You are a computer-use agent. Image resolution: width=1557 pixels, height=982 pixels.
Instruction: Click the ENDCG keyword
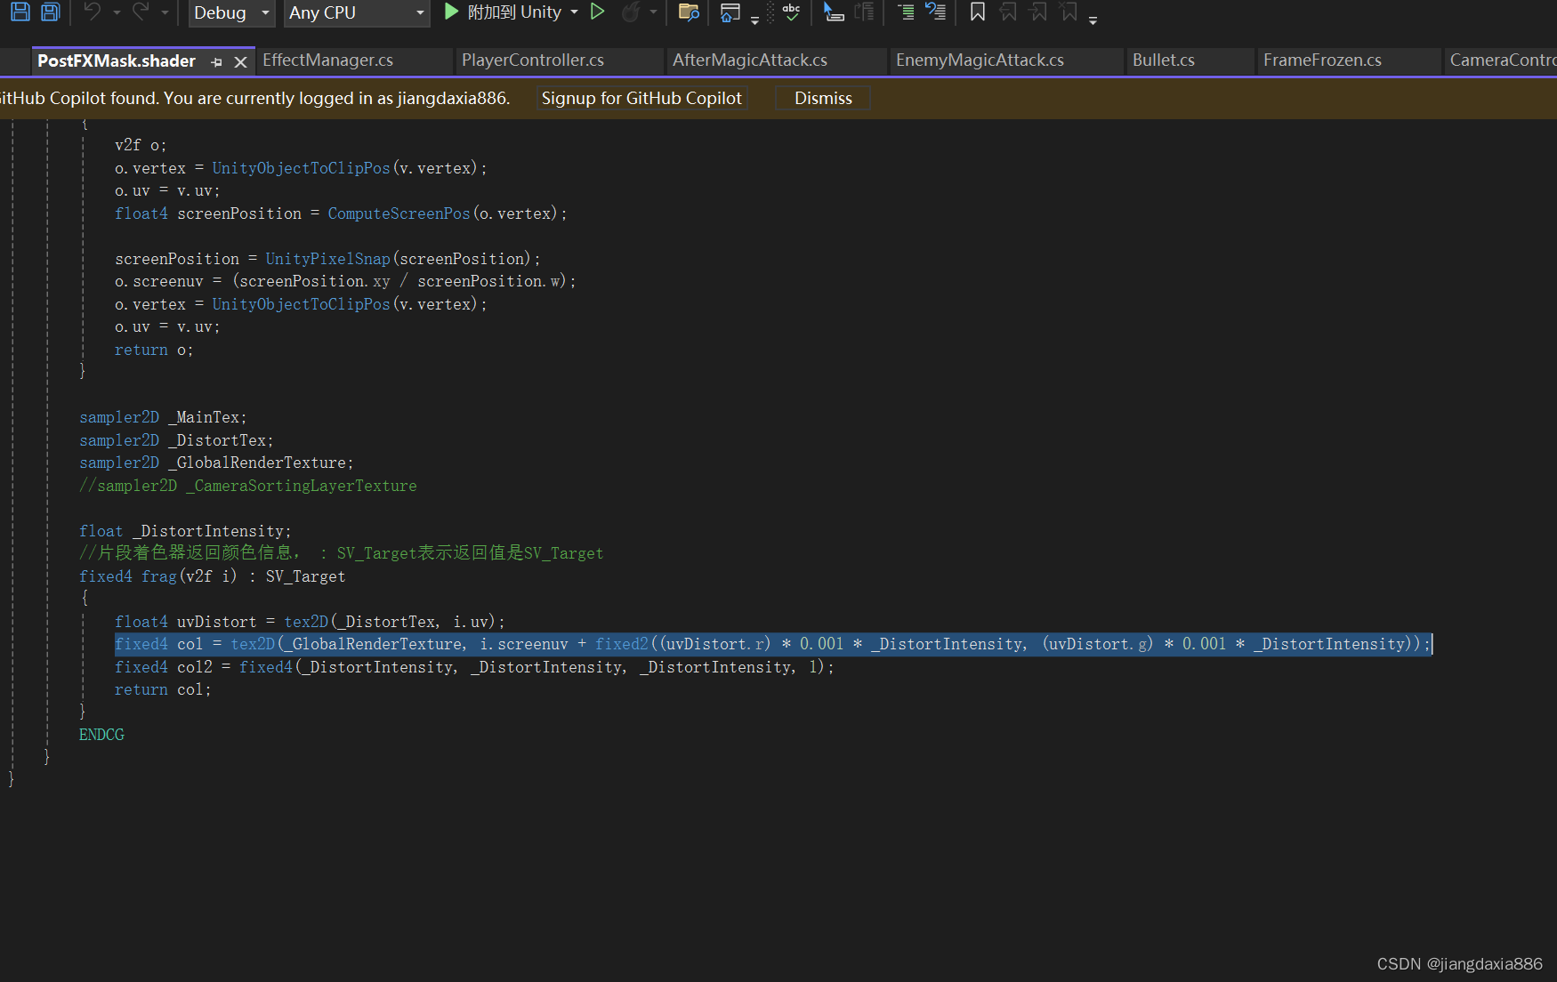(x=101, y=735)
